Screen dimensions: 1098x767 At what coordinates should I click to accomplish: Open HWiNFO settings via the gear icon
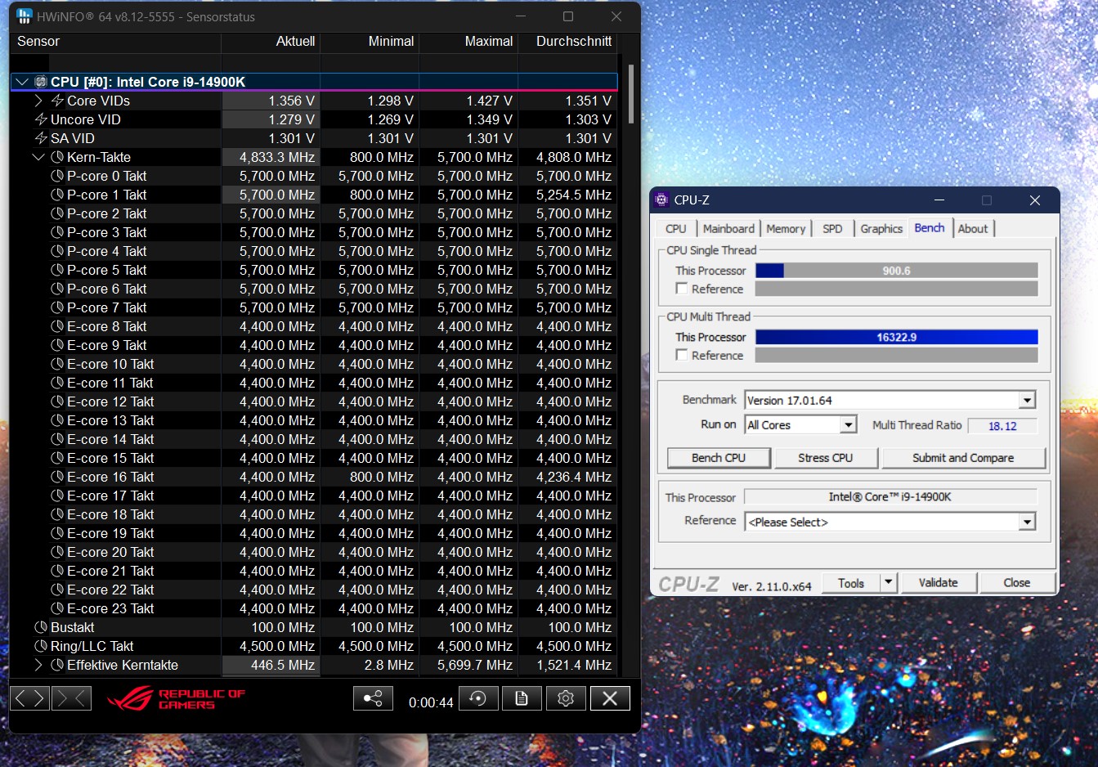coord(566,697)
